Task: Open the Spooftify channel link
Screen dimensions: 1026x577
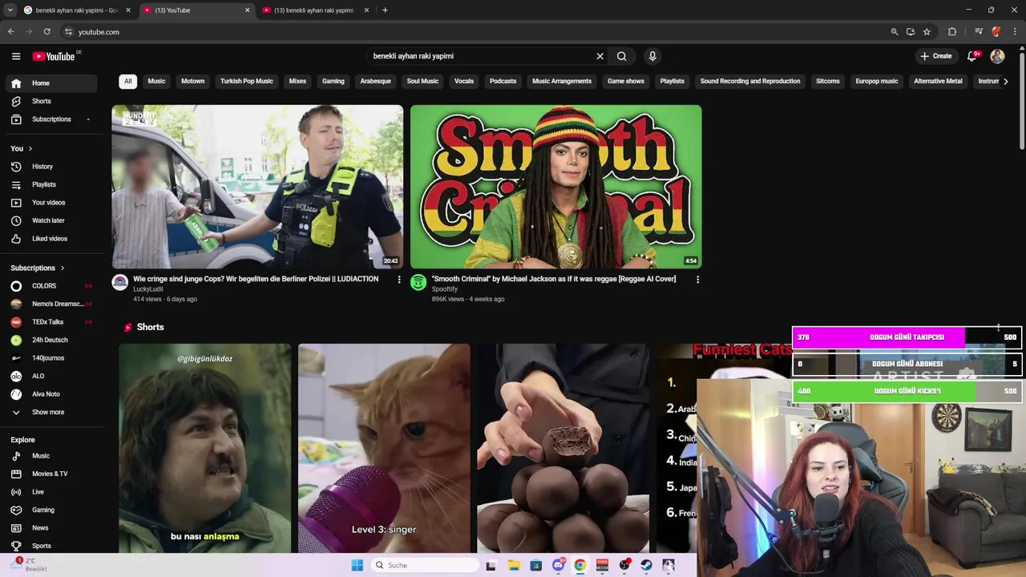Action: (x=445, y=289)
